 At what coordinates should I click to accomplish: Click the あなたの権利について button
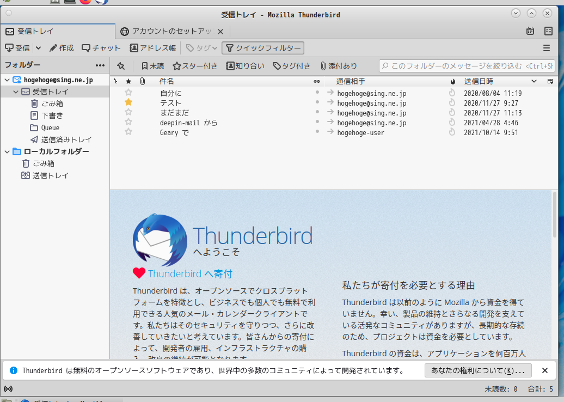(x=478, y=370)
